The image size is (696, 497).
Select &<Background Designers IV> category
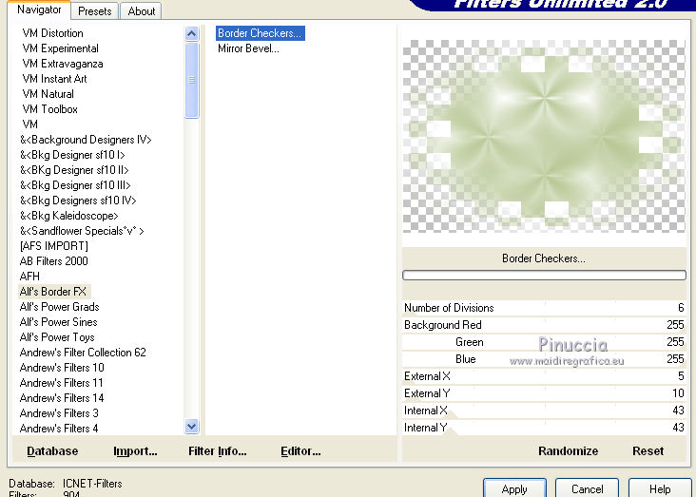coord(86,140)
